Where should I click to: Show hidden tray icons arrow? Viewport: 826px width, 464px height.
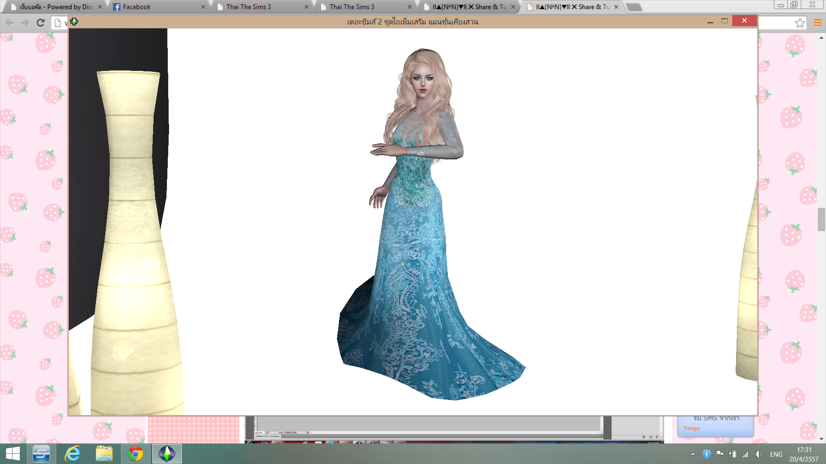(x=693, y=454)
